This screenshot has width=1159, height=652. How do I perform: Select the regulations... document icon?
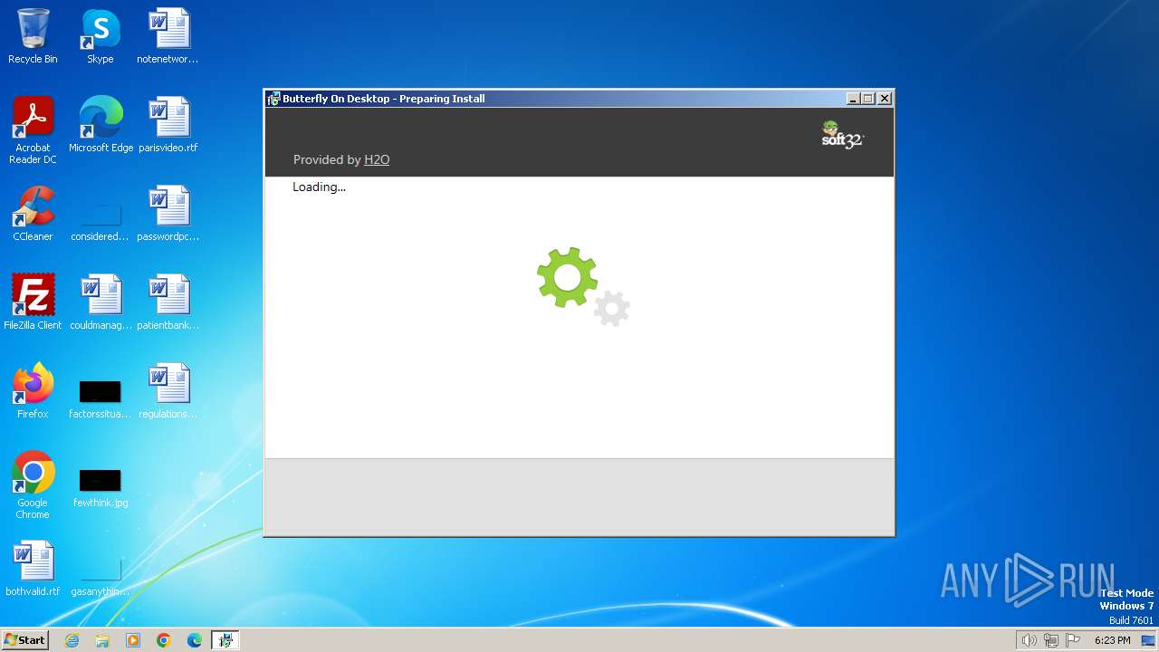[x=168, y=391]
